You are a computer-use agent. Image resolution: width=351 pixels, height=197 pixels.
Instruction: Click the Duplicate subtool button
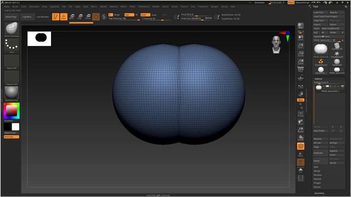320,153
